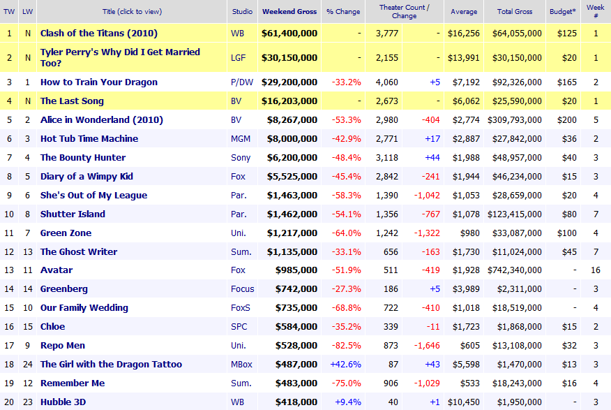Sort by the % Change header

[x=343, y=12]
